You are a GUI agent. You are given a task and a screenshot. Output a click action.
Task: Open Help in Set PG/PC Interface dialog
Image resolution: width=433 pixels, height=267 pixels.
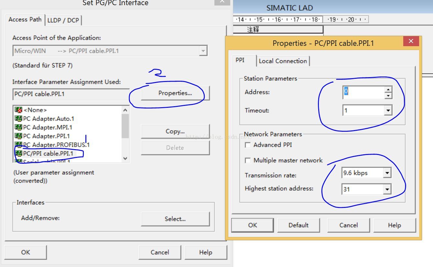[x=206, y=252]
